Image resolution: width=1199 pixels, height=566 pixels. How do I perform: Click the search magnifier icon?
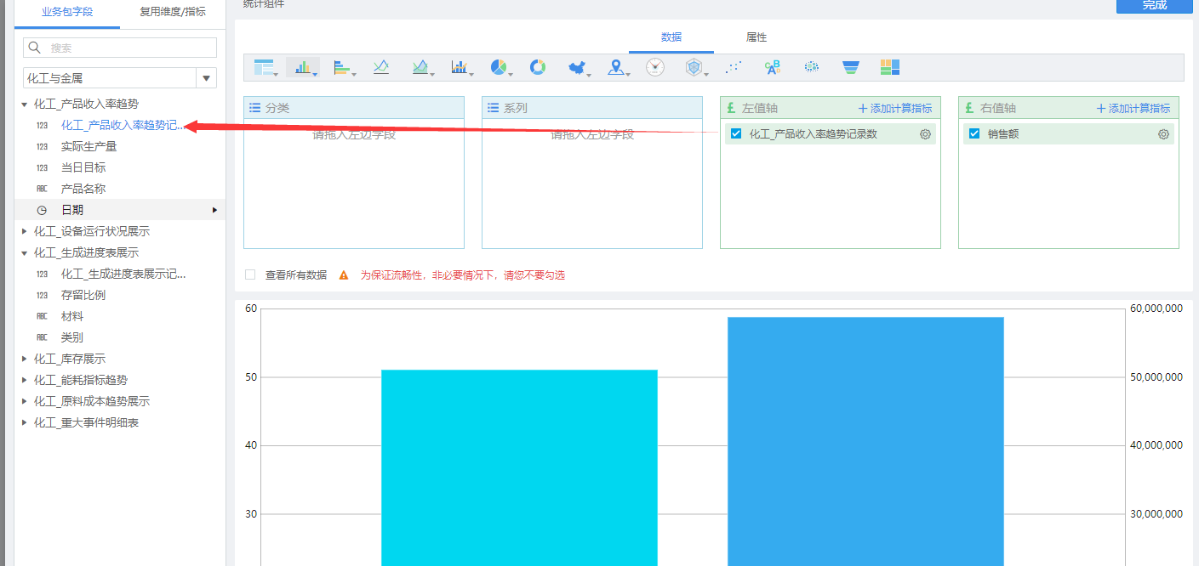(35, 48)
